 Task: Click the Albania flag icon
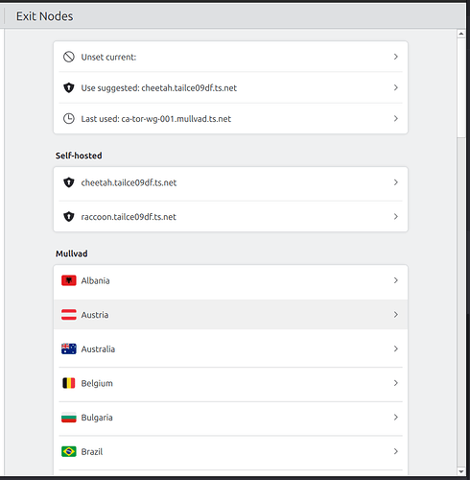tap(69, 280)
